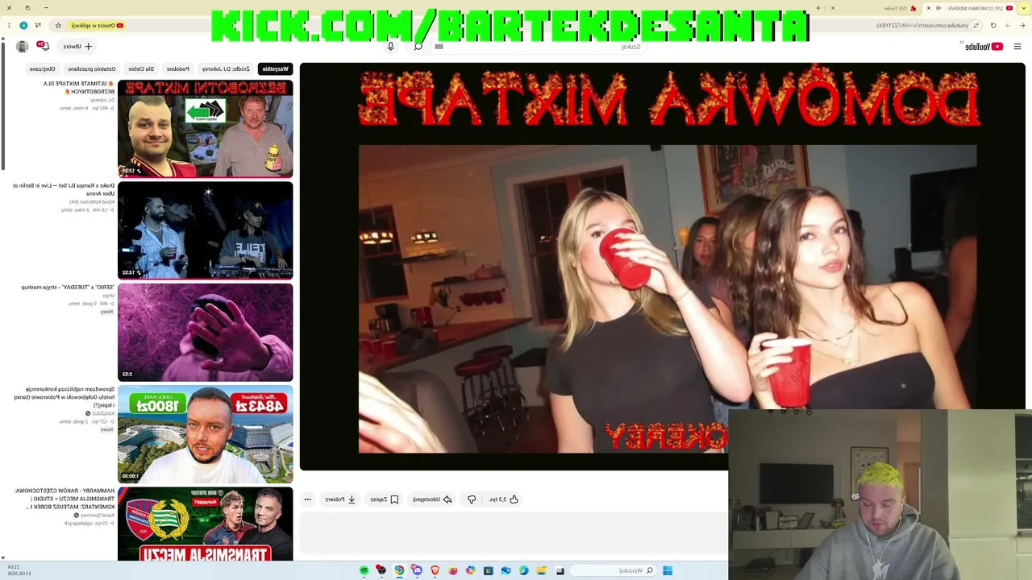Start a voice search with the microphone
The width and height of the screenshot is (1032, 580).
click(390, 47)
